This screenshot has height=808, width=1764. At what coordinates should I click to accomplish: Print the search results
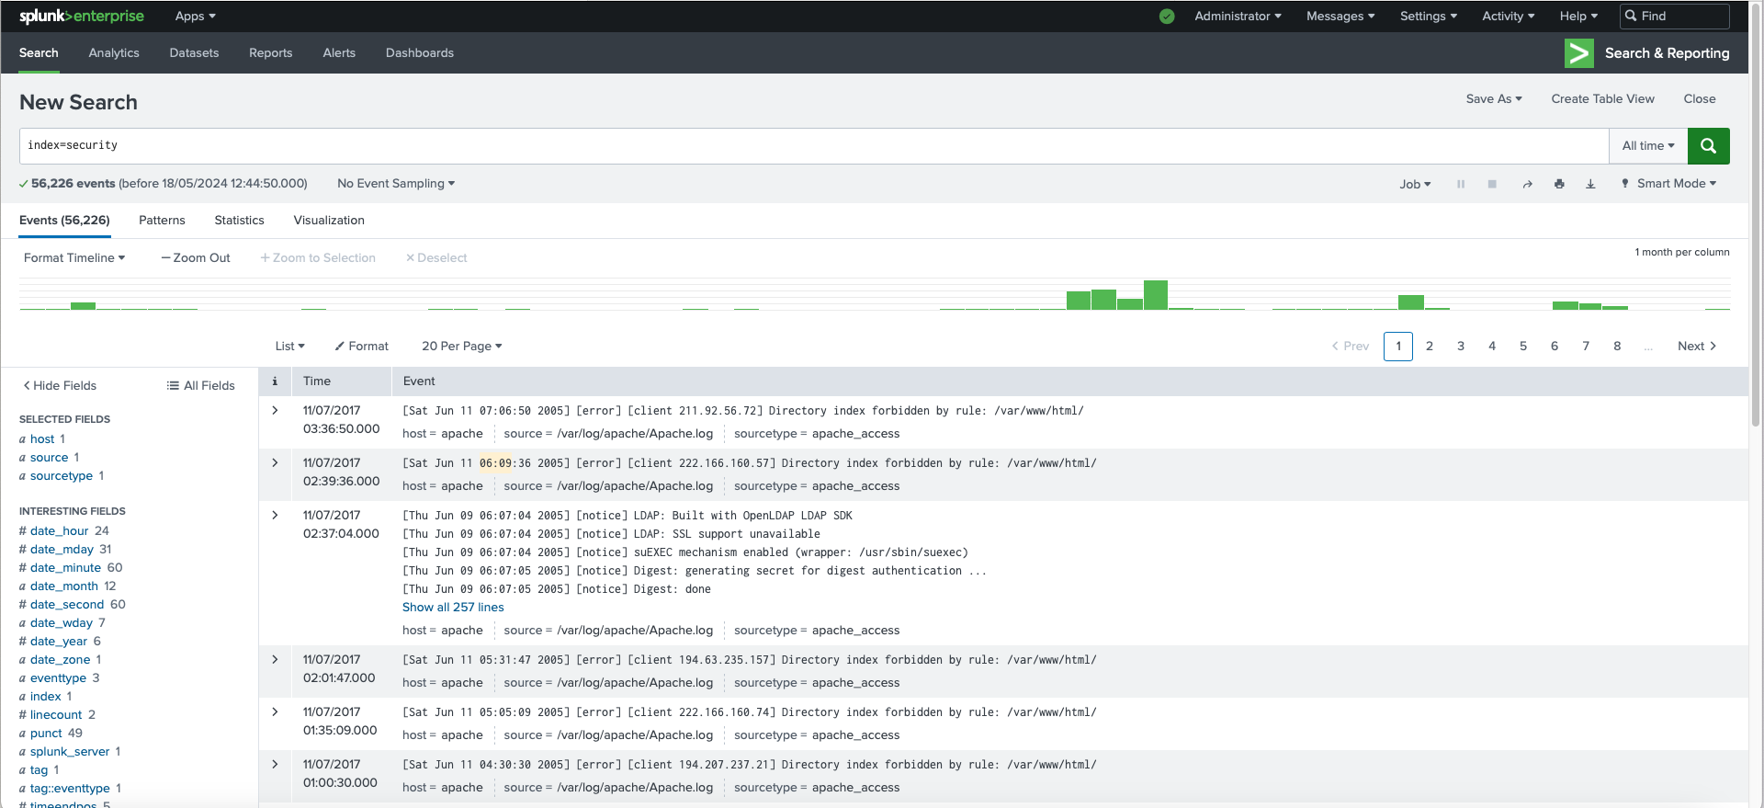tap(1559, 184)
